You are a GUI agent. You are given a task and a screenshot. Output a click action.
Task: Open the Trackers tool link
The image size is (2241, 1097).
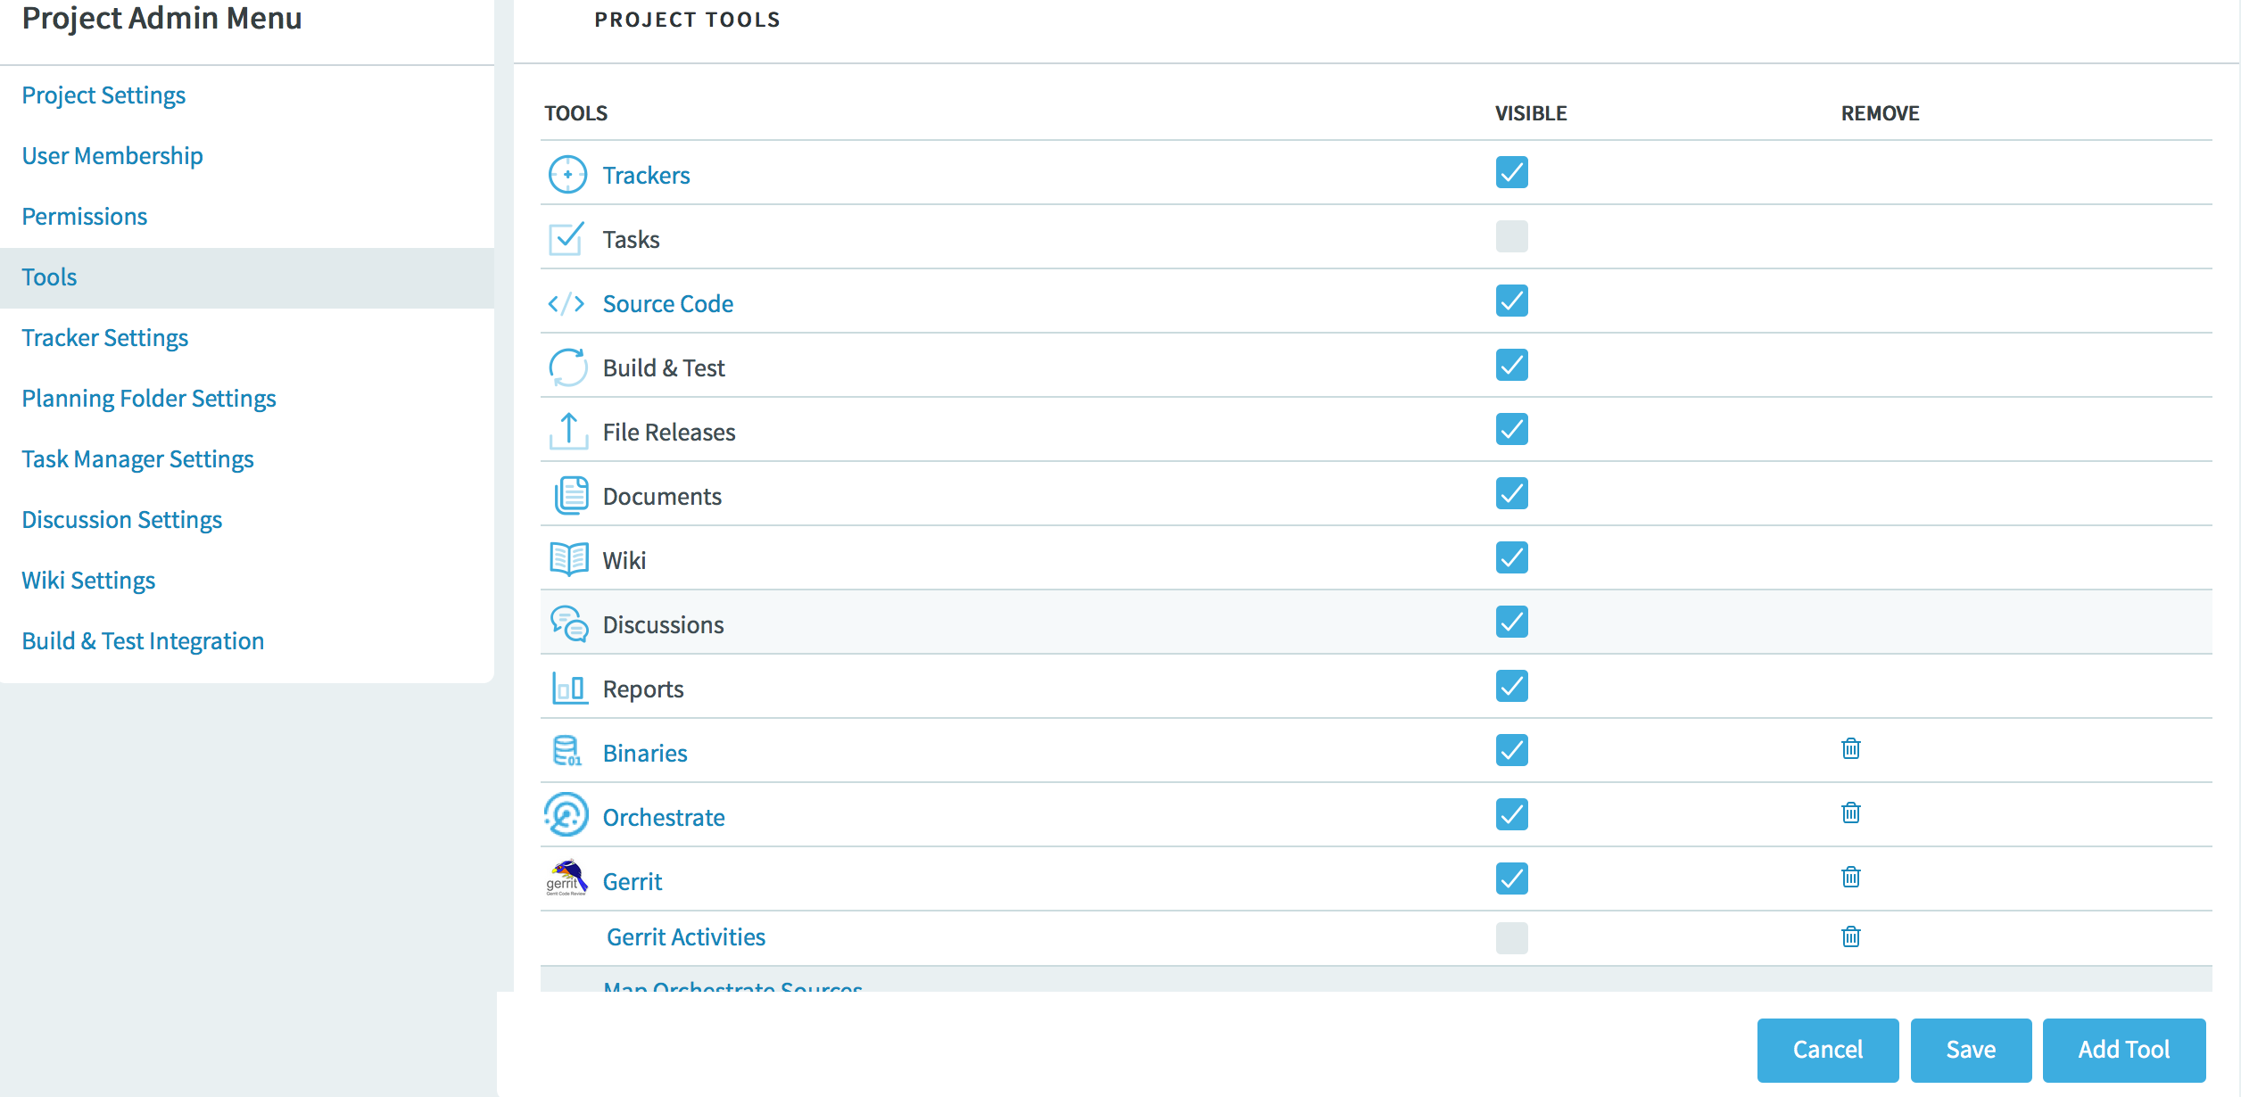647,176
